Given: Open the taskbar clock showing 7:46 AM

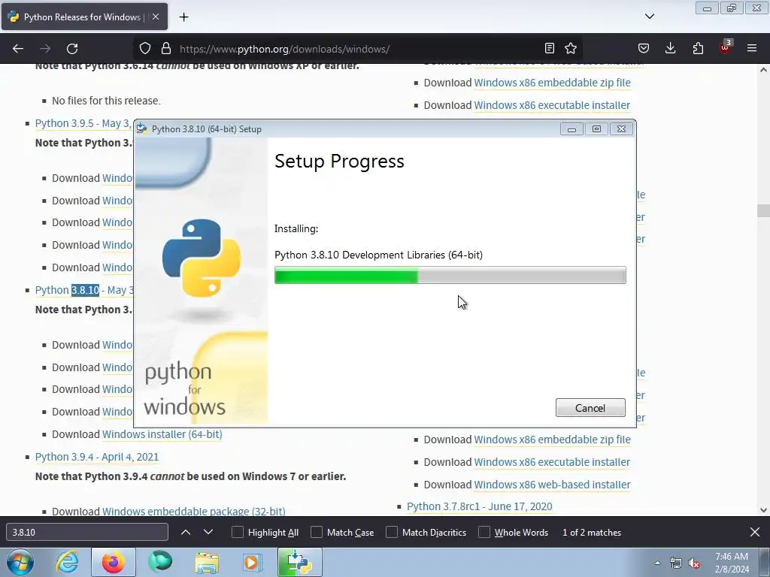Looking at the screenshot, I should (x=732, y=563).
